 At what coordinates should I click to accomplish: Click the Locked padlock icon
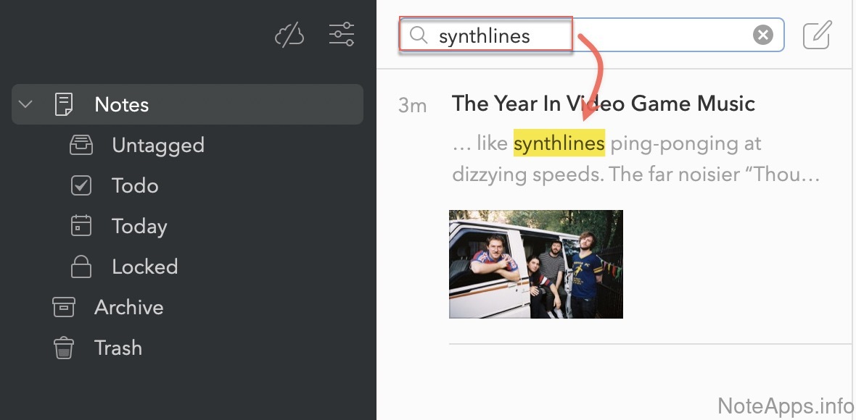81,266
